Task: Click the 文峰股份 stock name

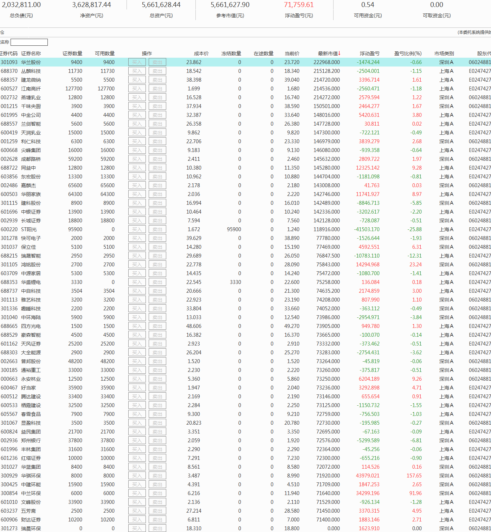Action: [31, 502]
